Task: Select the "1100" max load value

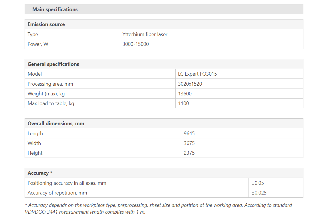Action: tap(183, 103)
